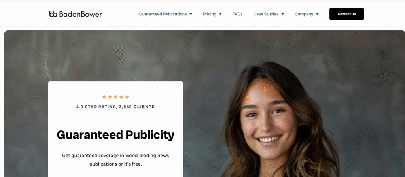Click the first gold rating star
Viewport: 405px width, 177px height.
point(104,97)
